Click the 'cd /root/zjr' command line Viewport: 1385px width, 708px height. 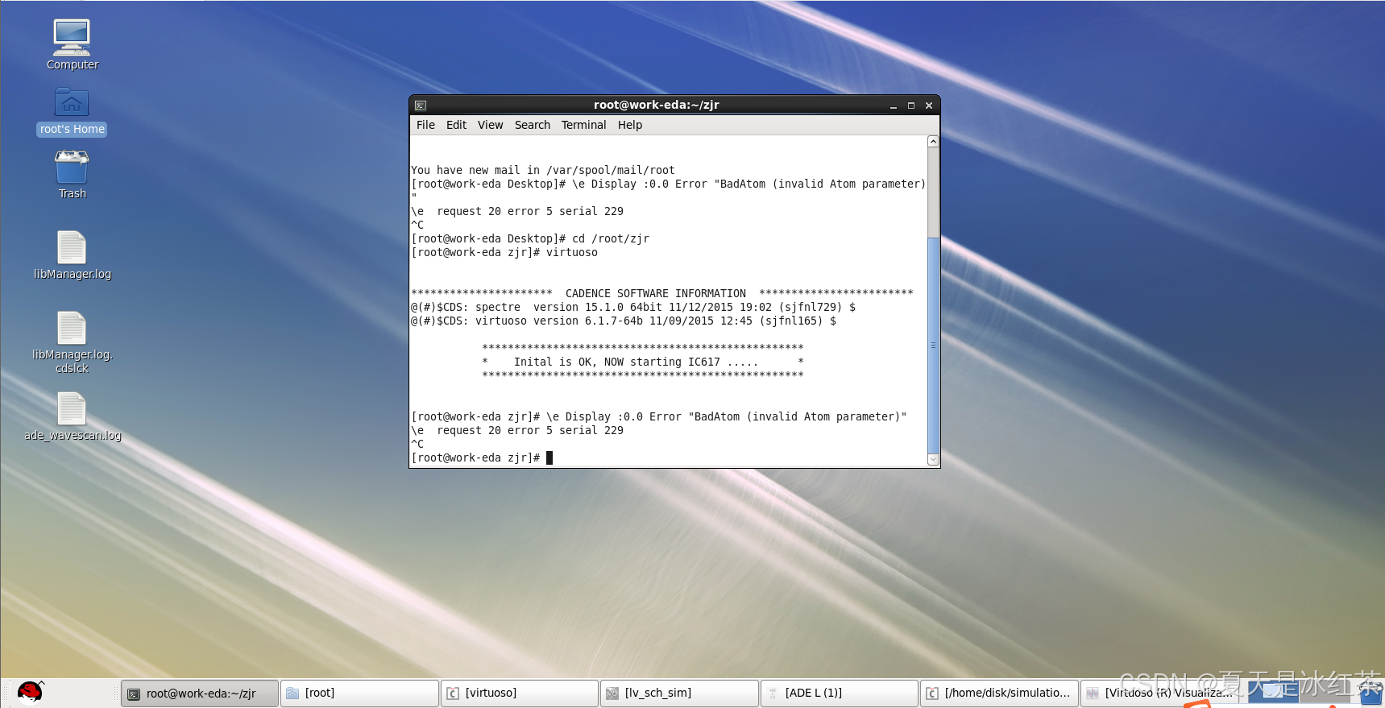click(x=530, y=238)
